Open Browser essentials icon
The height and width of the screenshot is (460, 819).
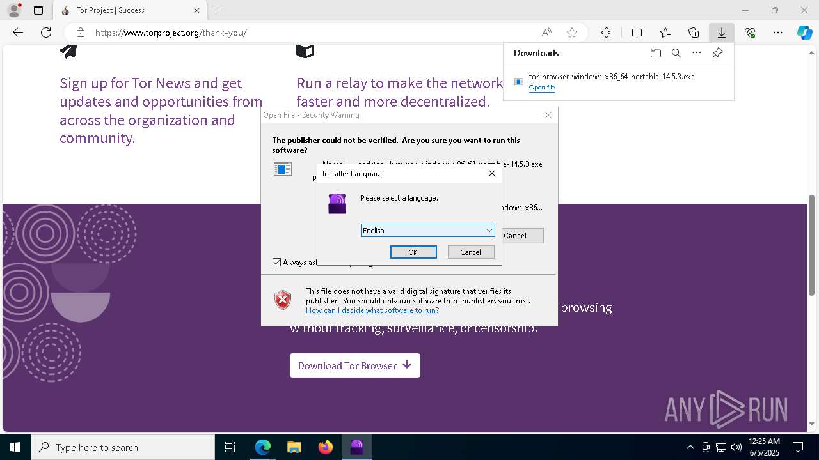coord(750,33)
